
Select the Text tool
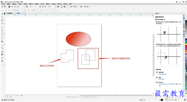2,42
